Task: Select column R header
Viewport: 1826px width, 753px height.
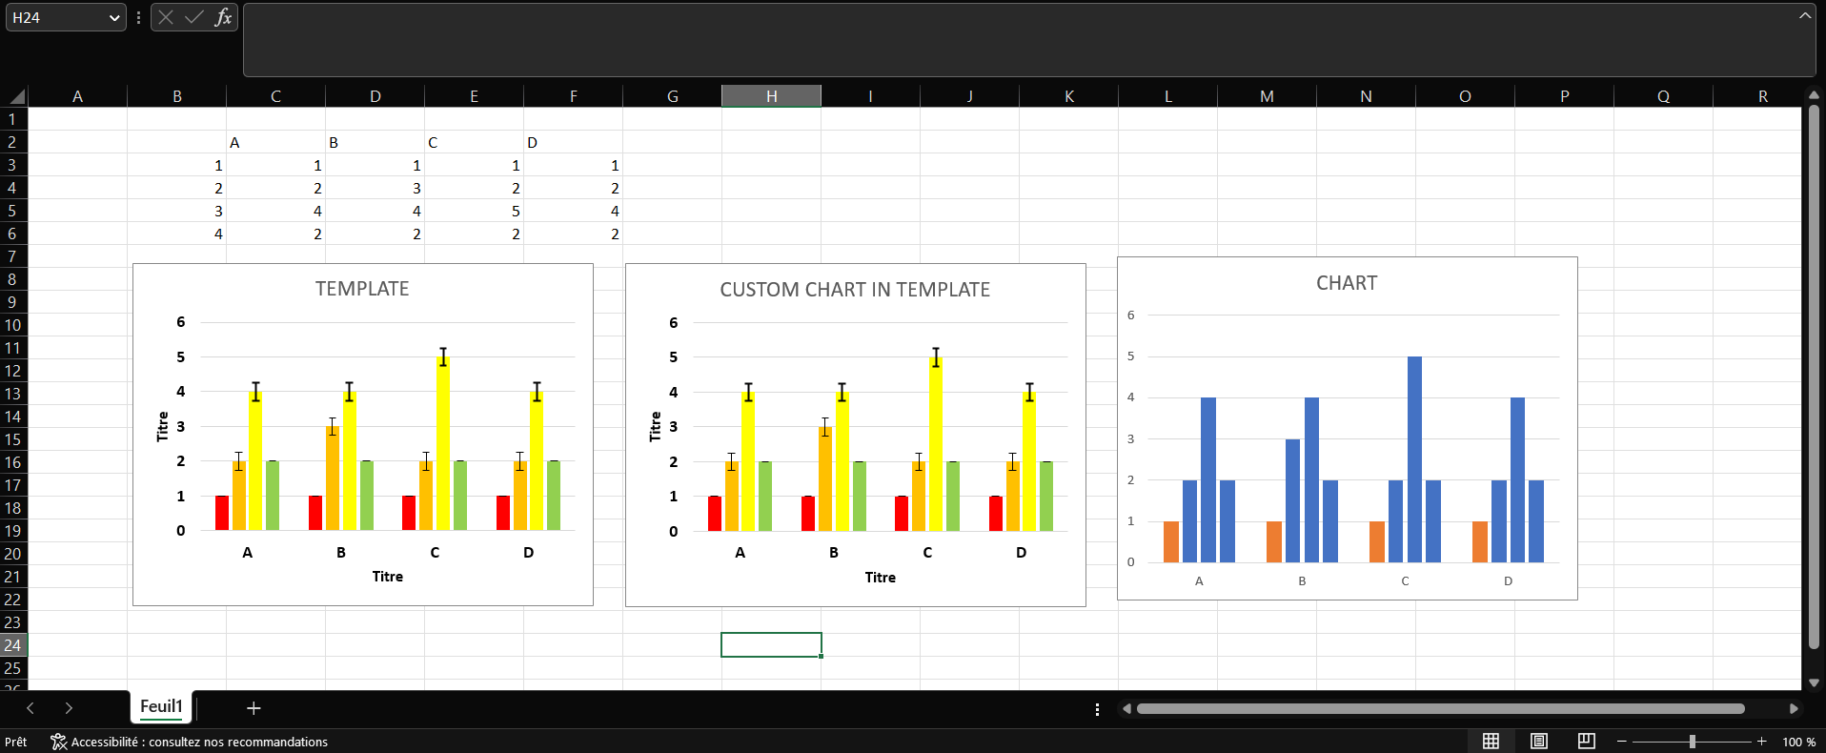Action: click(x=1762, y=96)
